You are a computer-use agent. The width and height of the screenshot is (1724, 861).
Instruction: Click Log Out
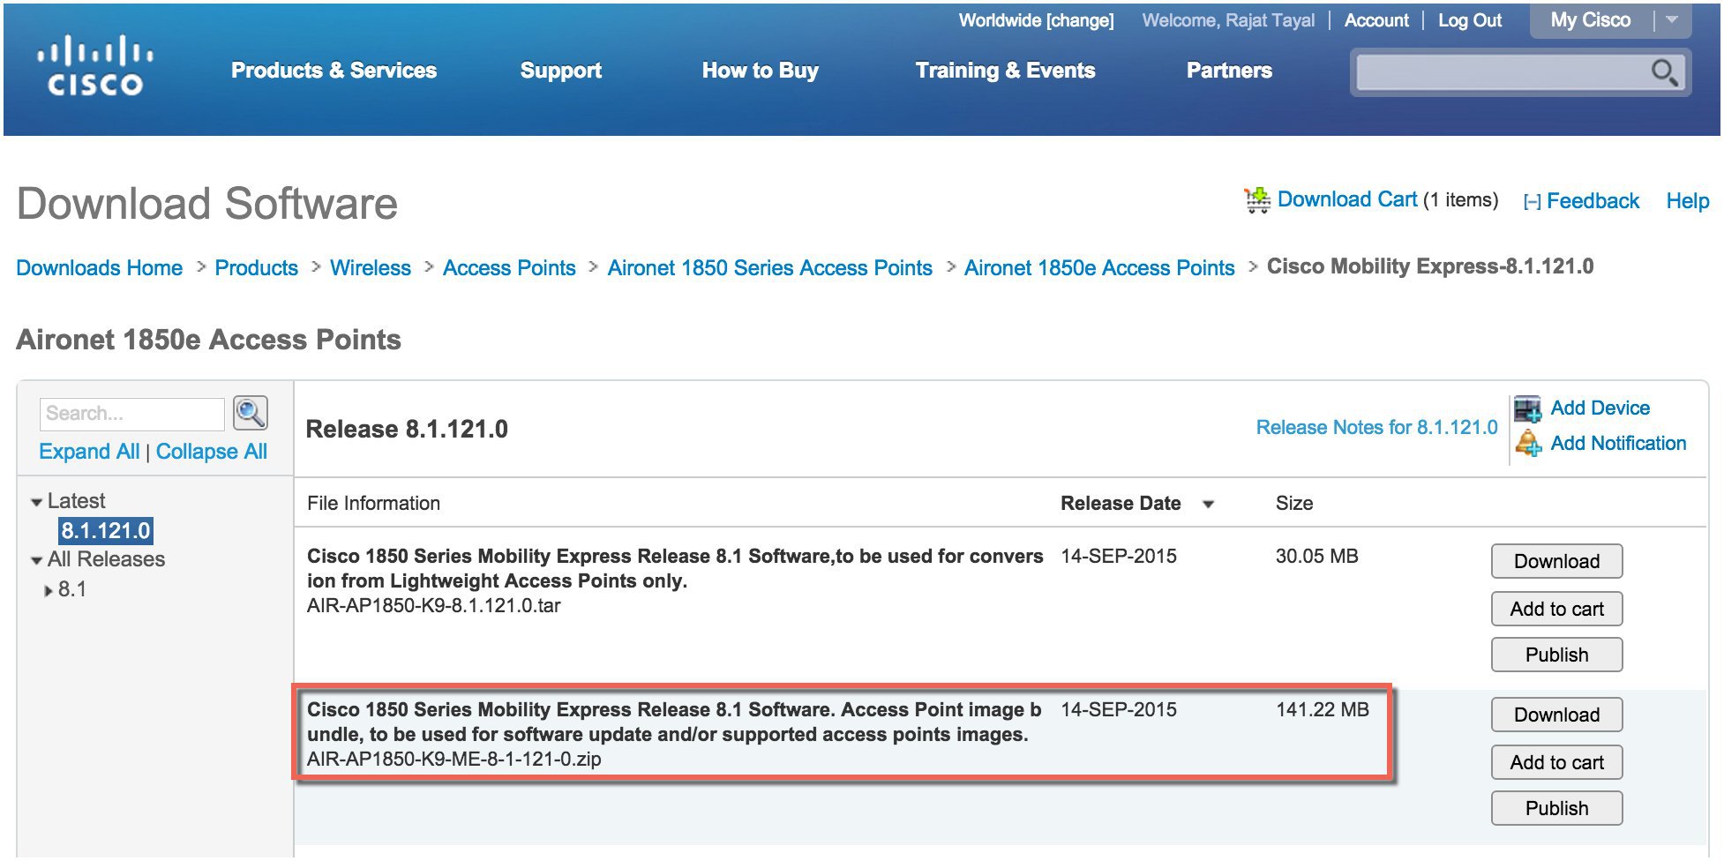tap(1470, 20)
